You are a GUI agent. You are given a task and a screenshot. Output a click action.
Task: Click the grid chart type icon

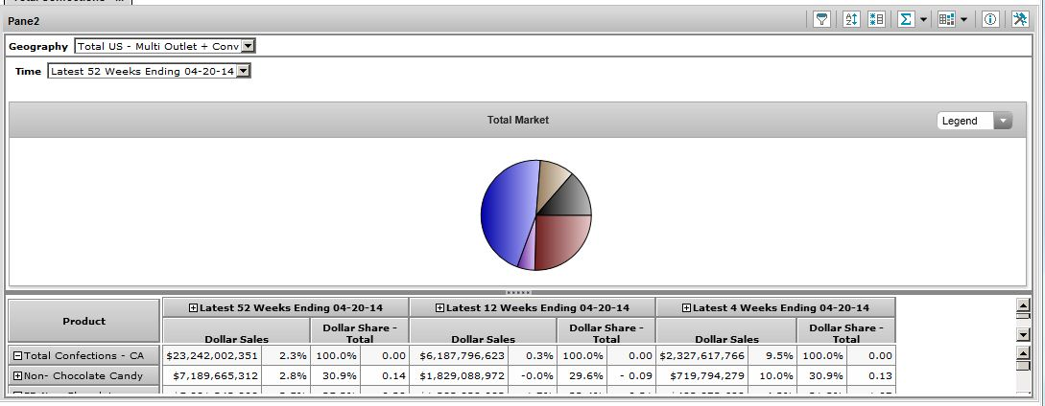click(946, 19)
